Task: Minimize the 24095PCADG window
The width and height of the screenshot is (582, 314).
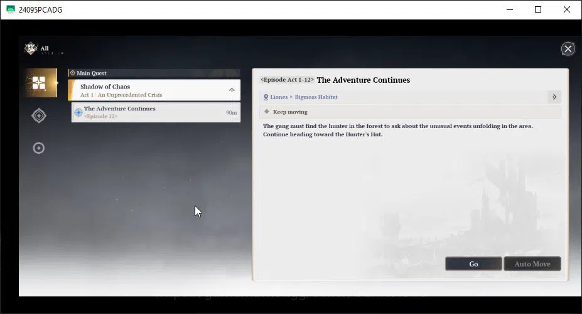Action: [x=510, y=9]
